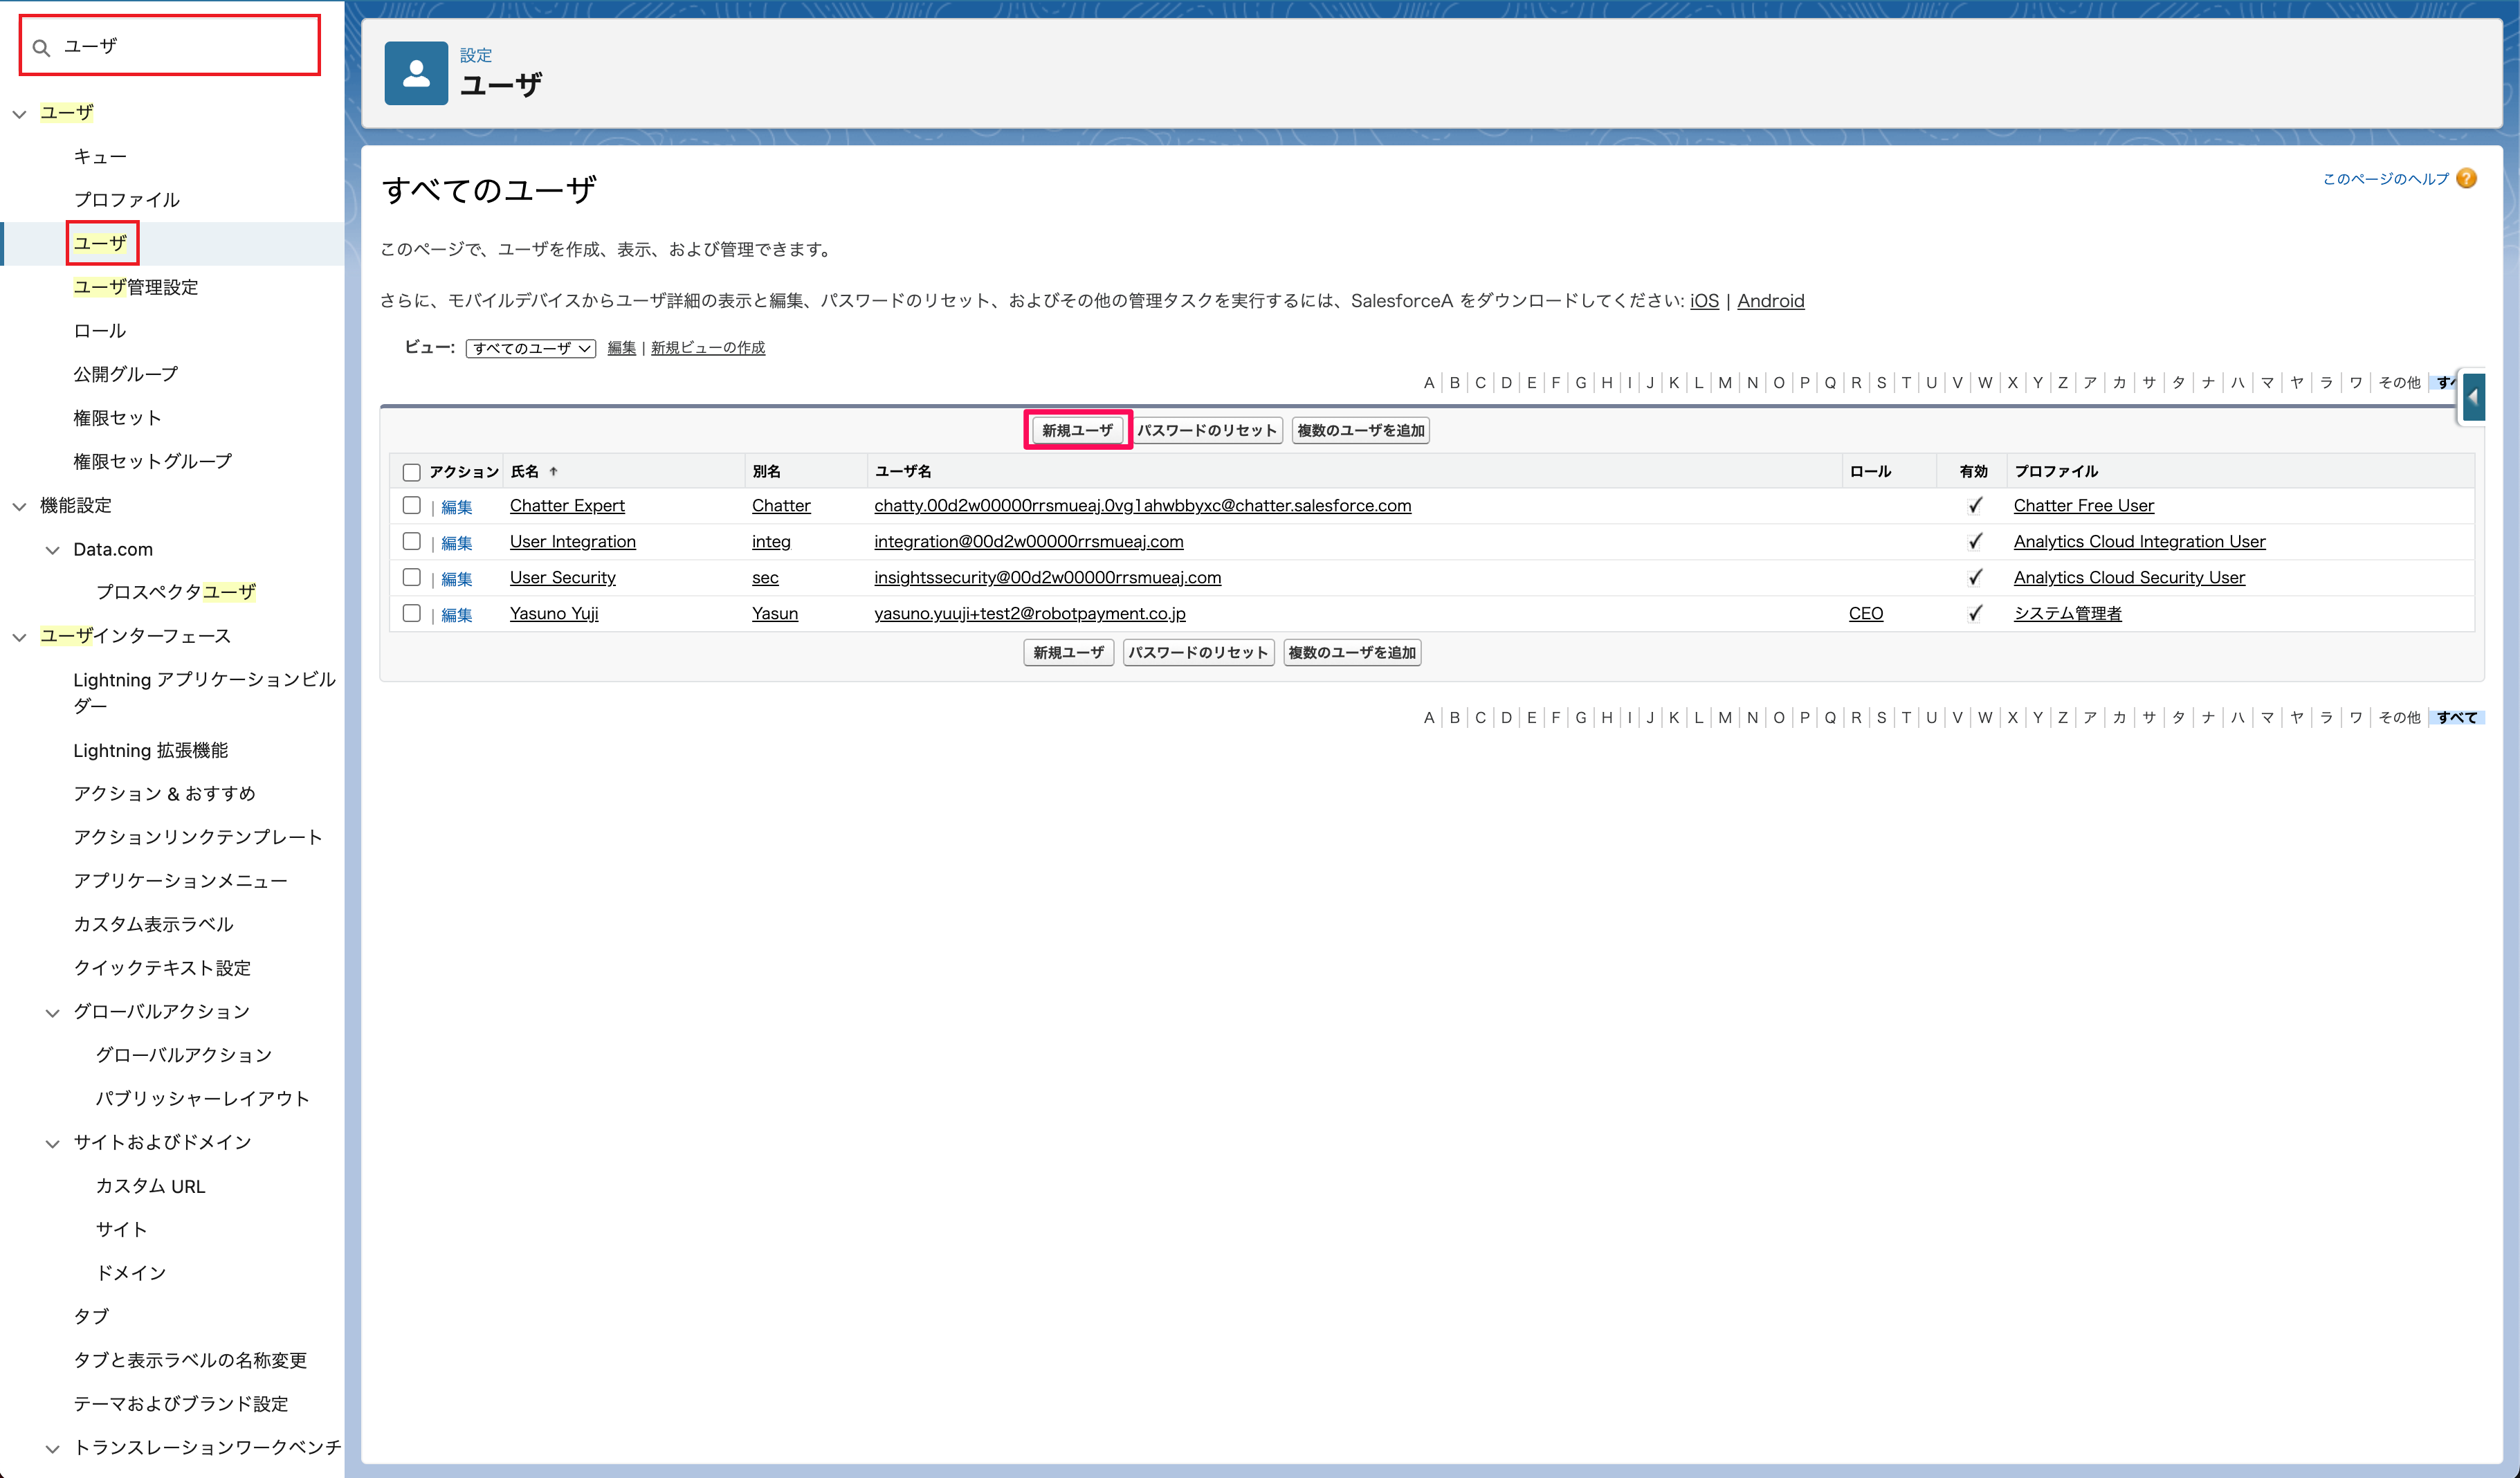The width and height of the screenshot is (2520, 1478).
Task: Open このページのヘルプ link
Action: (x=2385, y=179)
